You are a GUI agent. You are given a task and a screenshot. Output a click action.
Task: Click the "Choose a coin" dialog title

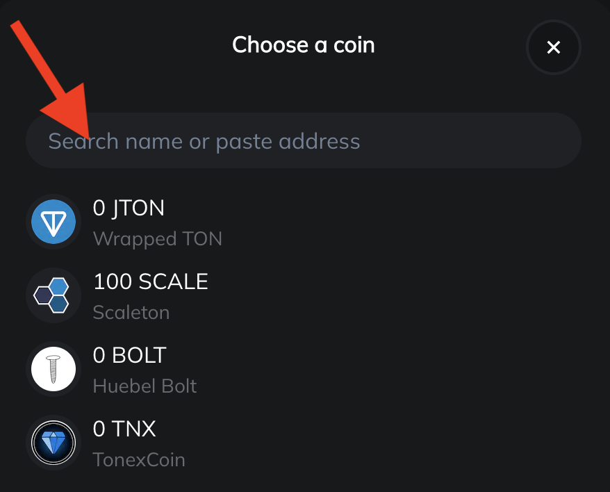pyautogui.click(x=303, y=45)
